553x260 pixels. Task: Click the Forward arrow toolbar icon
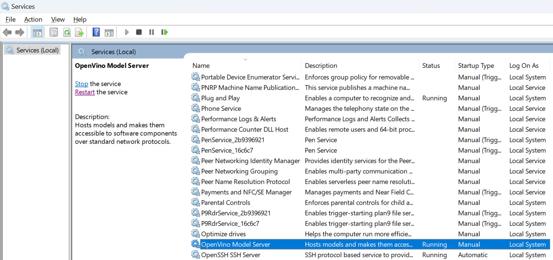[19, 32]
